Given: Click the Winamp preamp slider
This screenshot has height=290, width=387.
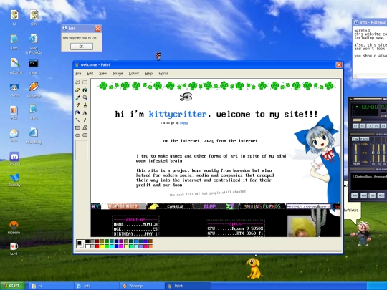Looking at the screenshot, I should 355,153.
